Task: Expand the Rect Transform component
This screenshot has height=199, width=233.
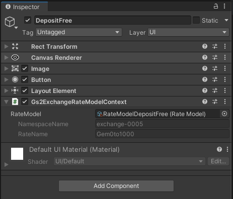Action: point(6,46)
